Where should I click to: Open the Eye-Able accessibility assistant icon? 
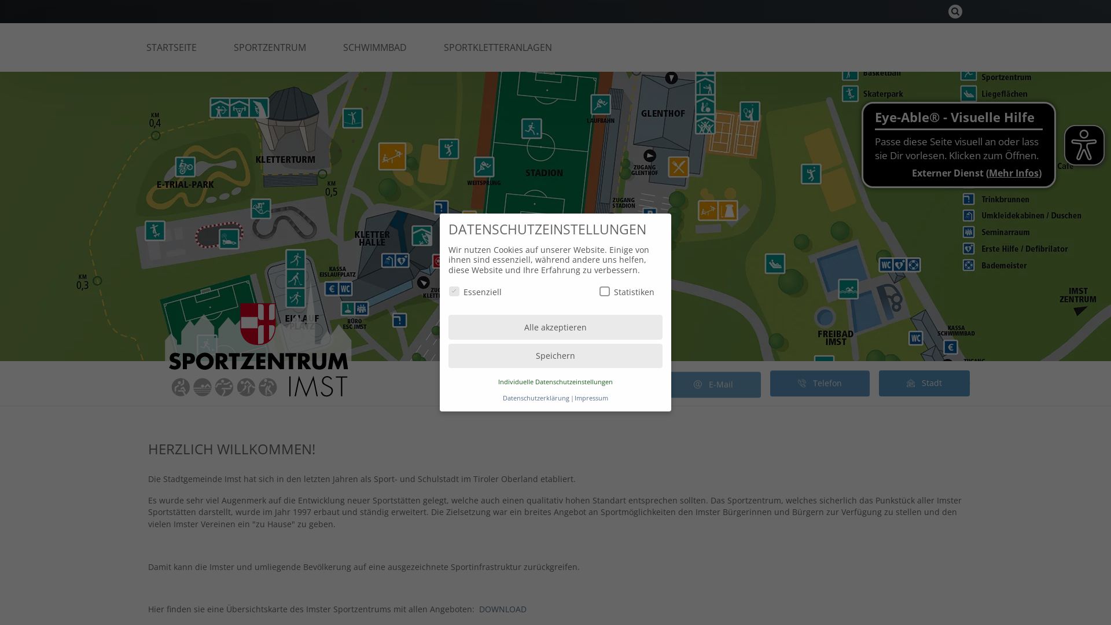[x=1084, y=145]
